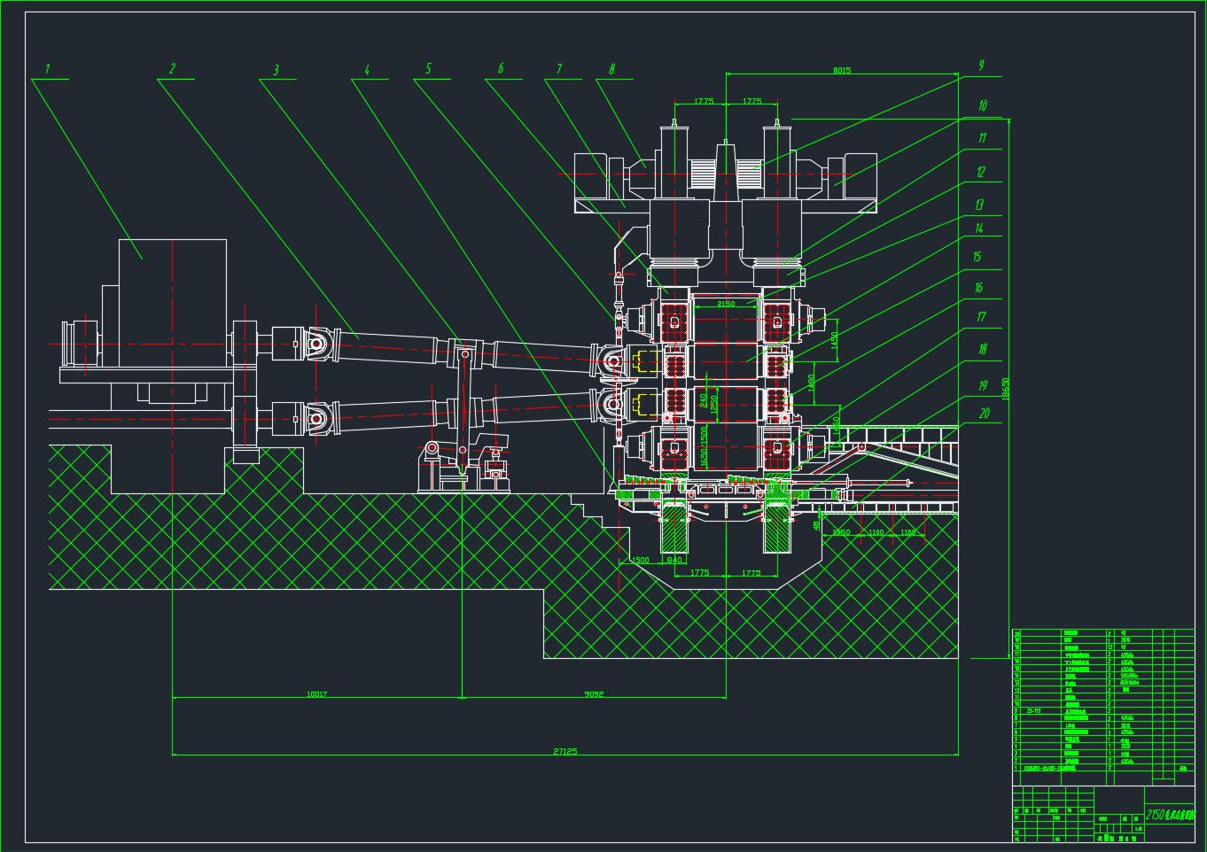Select leader callout number 2

[x=172, y=69]
